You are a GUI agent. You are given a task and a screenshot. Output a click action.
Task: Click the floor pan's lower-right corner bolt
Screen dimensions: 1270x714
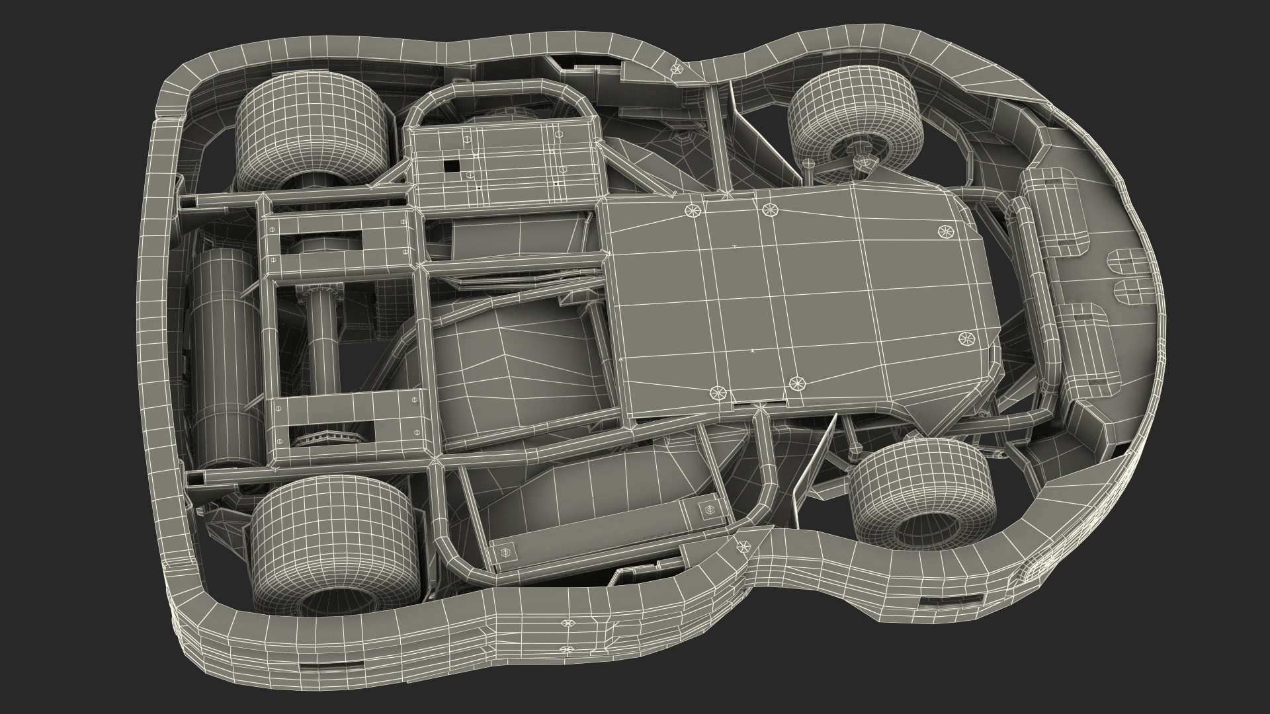[966, 340]
